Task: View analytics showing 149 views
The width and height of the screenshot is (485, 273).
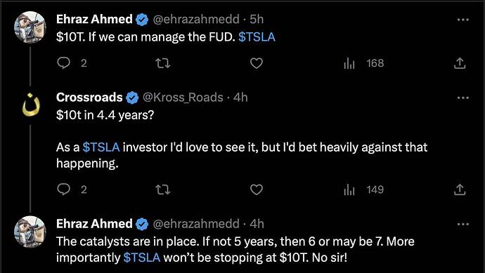Action: coord(364,189)
